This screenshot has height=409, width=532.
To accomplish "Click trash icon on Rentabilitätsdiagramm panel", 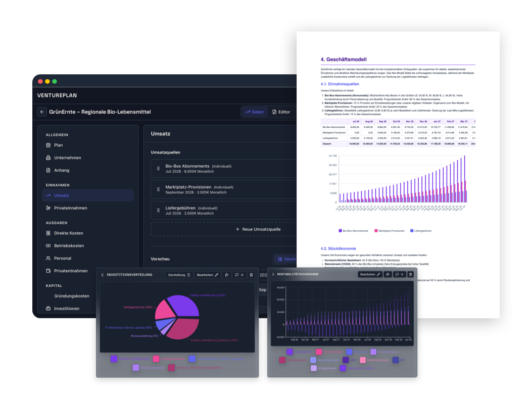I will click(x=410, y=274).
